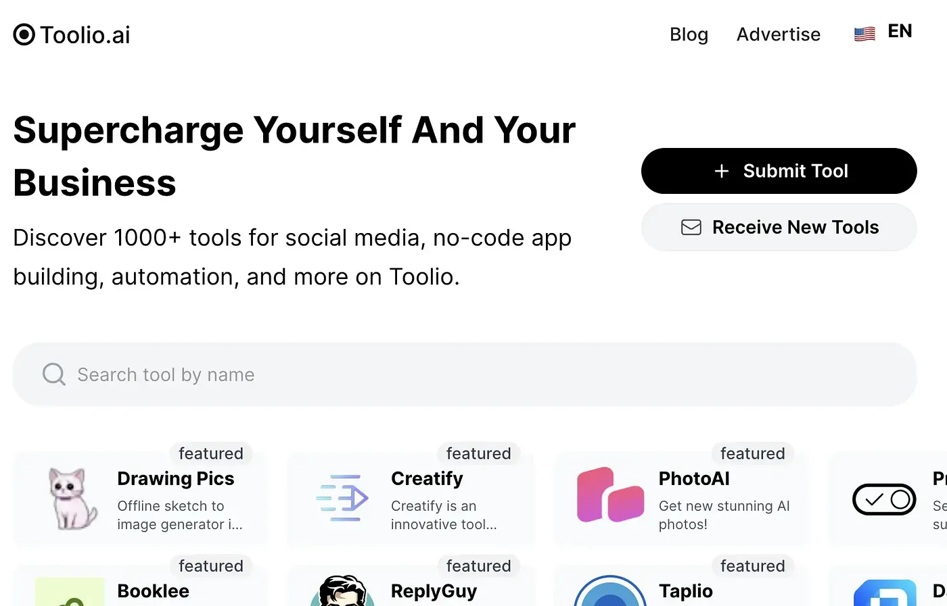Click the featured badge above ReplyGuy
Viewport: 947px width, 606px height.
[x=478, y=566]
